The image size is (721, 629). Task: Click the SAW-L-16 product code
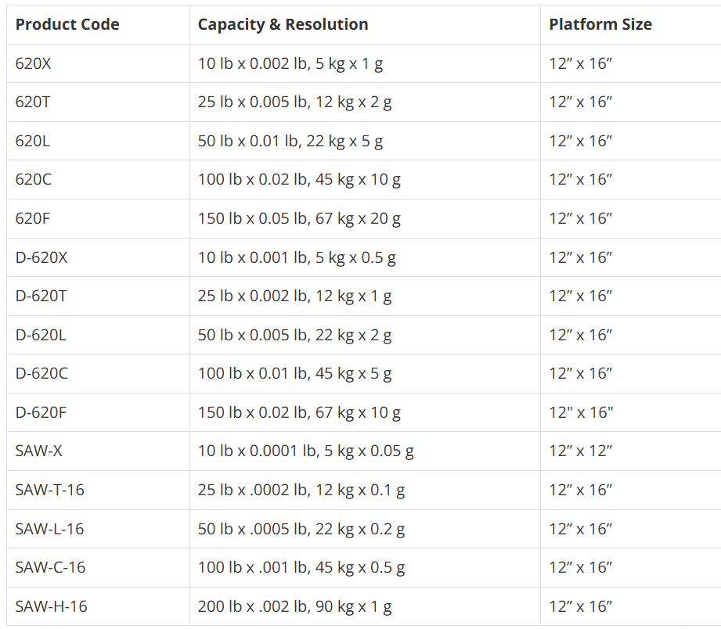pyautogui.click(x=49, y=529)
